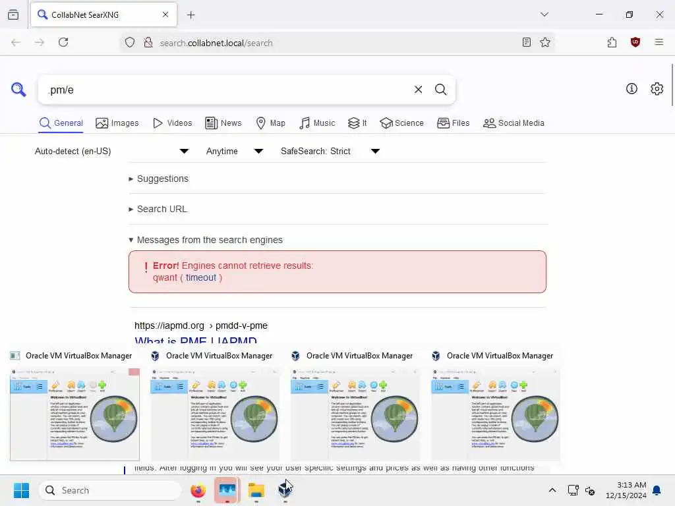This screenshot has width=675, height=506.
Task: Open Firefox View icon
Action: point(13,14)
